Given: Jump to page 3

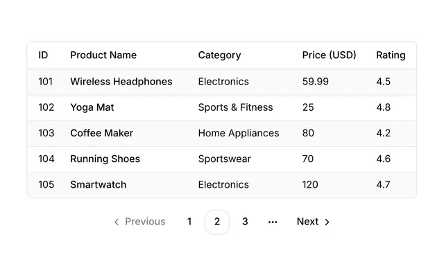Looking at the screenshot, I should 245,222.
